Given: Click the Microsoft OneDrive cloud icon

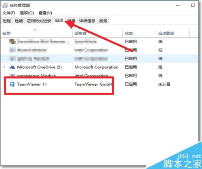Looking at the screenshot, I should point(13,67).
